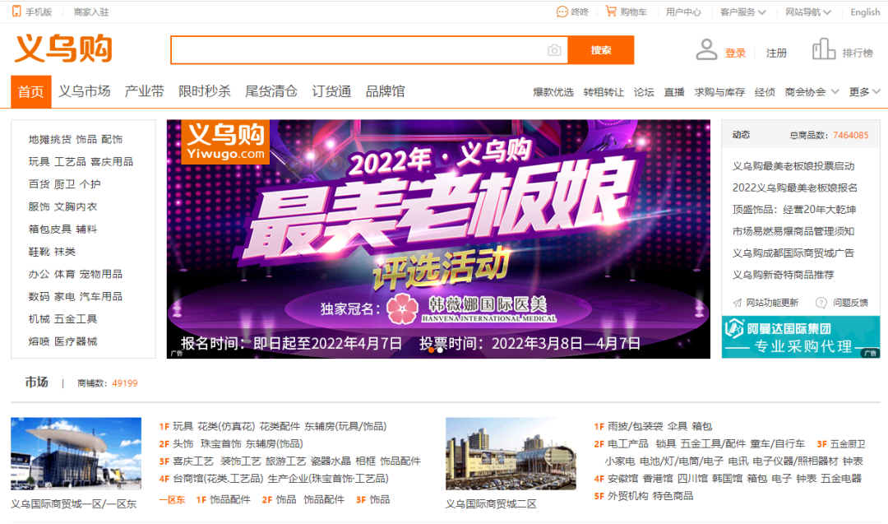Click the 义乌购 logo
The height and width of the screenshot is (524, 888).
pos(63,49)
